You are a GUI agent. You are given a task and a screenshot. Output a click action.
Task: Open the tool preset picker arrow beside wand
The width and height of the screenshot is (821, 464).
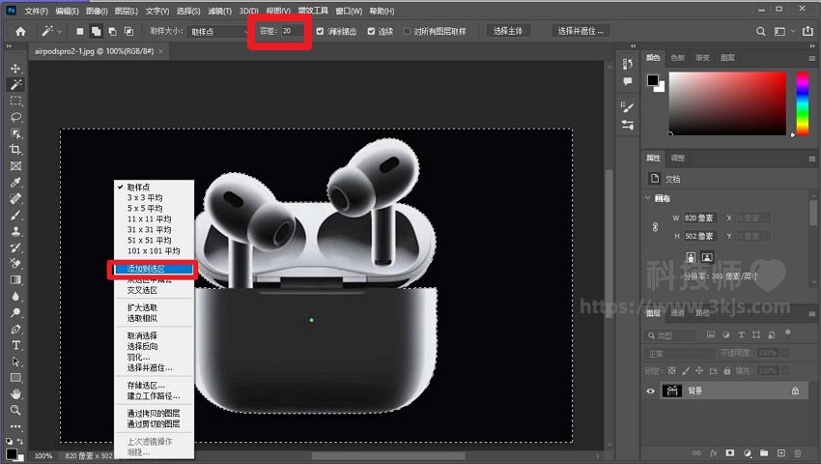coord(60,32)
